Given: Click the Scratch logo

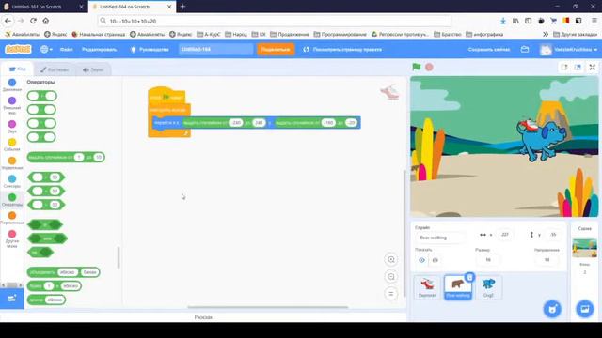Looking at the screenshot, I should pos(18,49).
